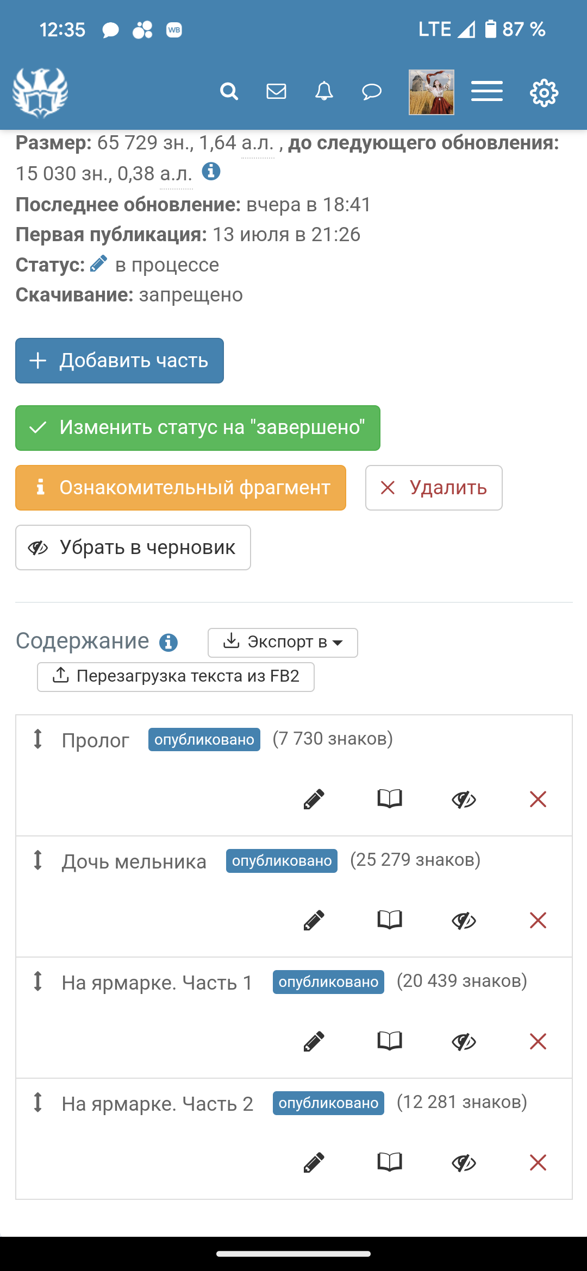Grab the reorder handle for Дочь мельника
Viewport: 587px width, 1271px height.
38,860
